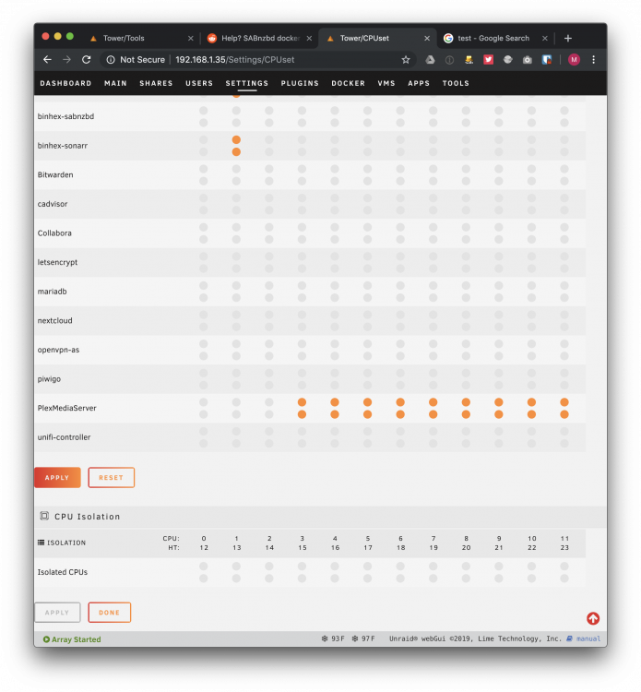Open the Tools menu
Image resolution: width=641 pixels, height=692 pixels.
tap(456, 83)
